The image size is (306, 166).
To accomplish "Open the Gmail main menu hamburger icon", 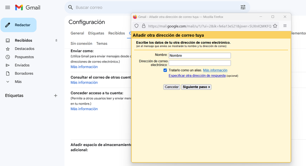I will 8,8.
